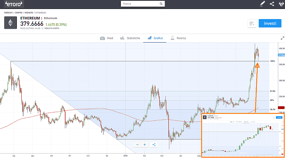
Task: Click the share icon in top bar
Action: pos(272,4)
